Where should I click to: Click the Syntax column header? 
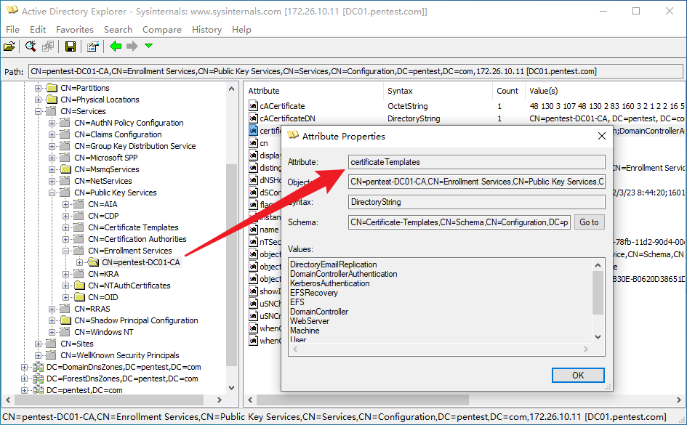click(438, 91)
